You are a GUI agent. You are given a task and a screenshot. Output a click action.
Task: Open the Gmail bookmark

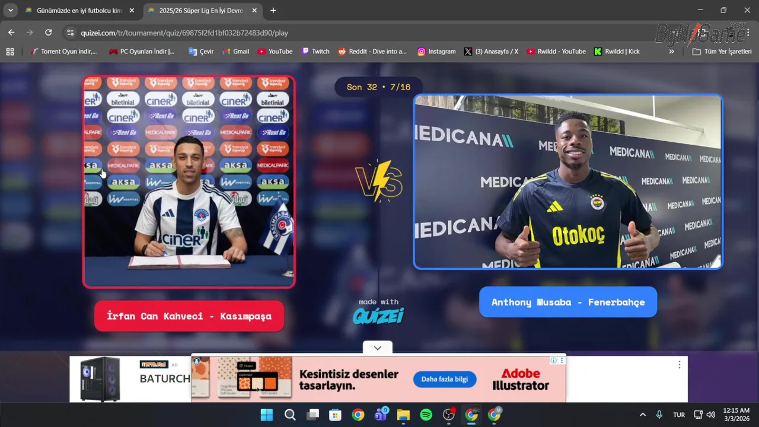click(235, 52)
